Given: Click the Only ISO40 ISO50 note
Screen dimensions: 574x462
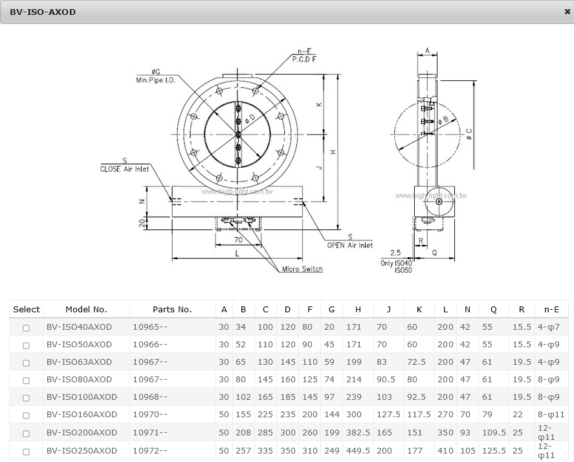Looking at the screenshot, I should coord(397,266).
